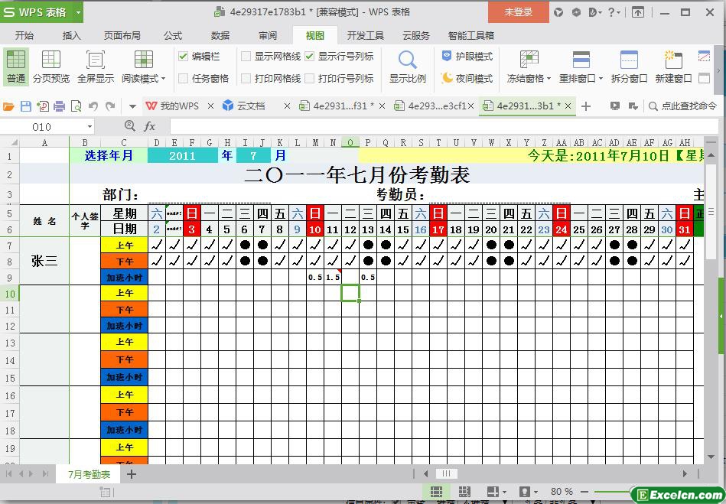Click the save icon in quick toolbar
The height and width of the screenshot is (504, 726).
[26, 106]
